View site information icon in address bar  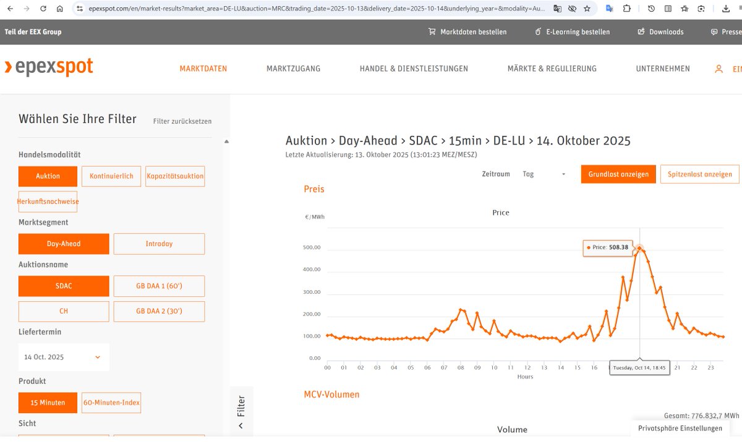pos(79,9)
